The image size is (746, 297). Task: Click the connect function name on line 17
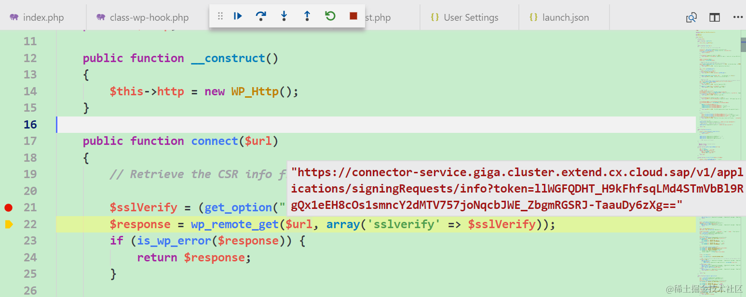click(x=215, y=141)
